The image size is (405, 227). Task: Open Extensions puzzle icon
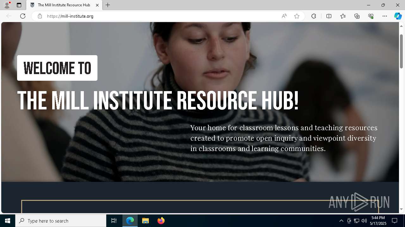[x=314, y=16]
